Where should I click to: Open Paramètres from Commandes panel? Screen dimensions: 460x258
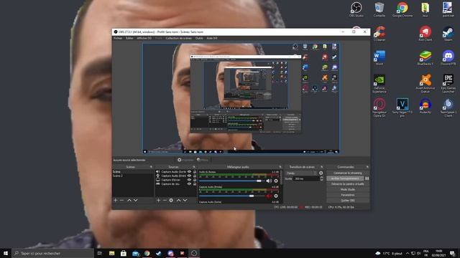tap(348, 195)
